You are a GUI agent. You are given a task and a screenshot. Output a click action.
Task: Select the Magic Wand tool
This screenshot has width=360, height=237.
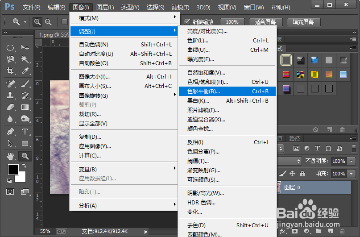[x=25, y=59]
